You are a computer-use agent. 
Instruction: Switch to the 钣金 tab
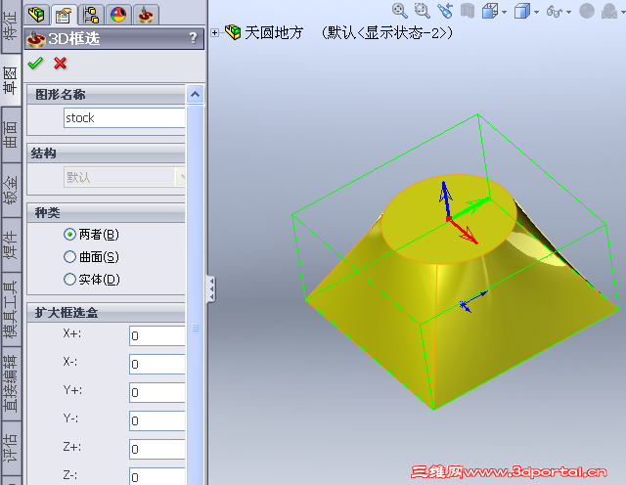pos(11,190)
